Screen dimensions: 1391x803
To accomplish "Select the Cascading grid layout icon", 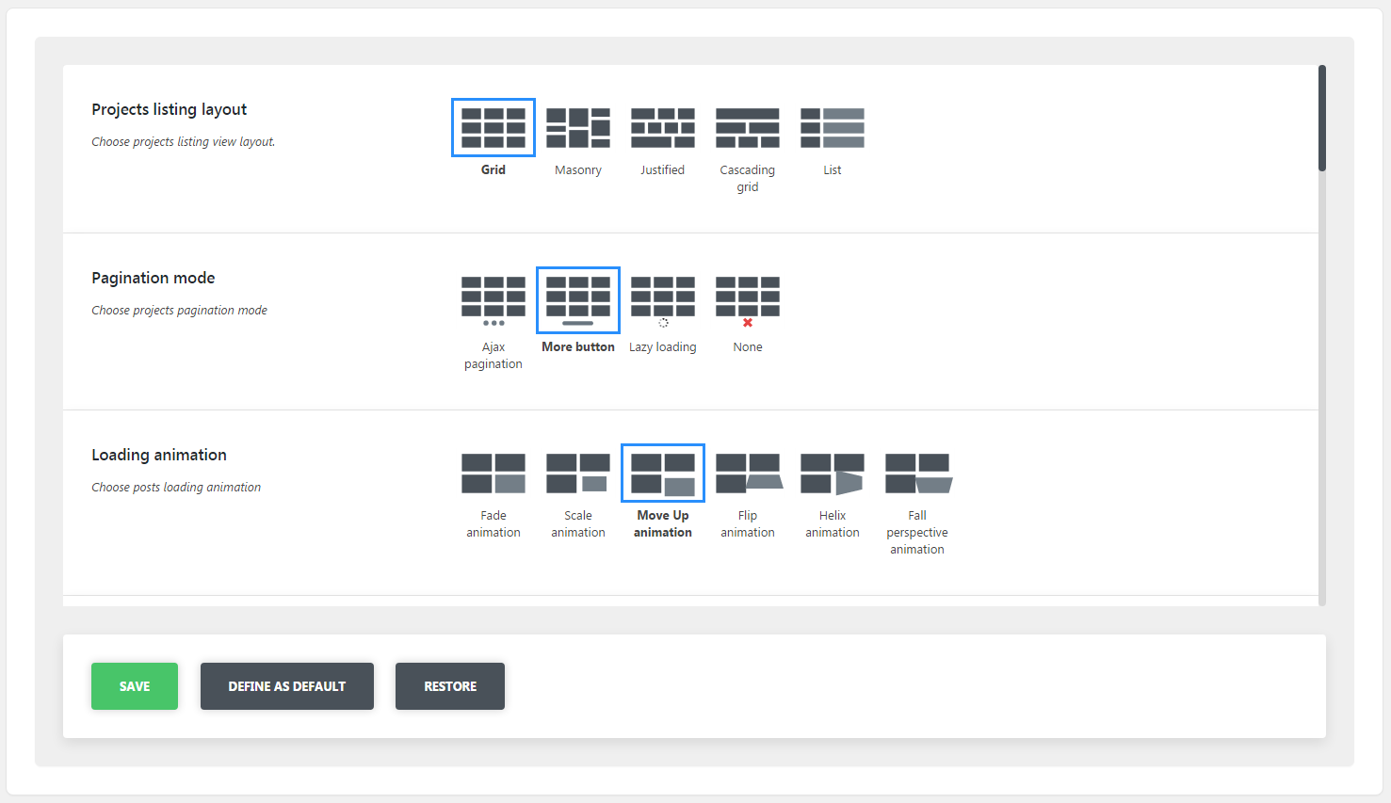I will [x=748, y=128].
